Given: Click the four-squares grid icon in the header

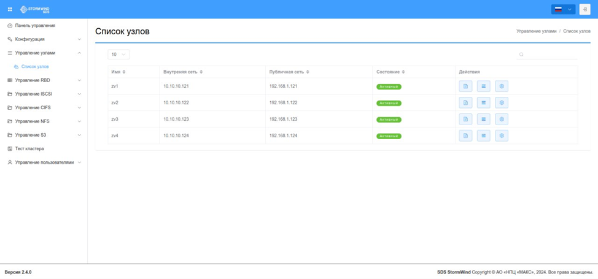Looking at the screenshot, I should tap(10, 9).
